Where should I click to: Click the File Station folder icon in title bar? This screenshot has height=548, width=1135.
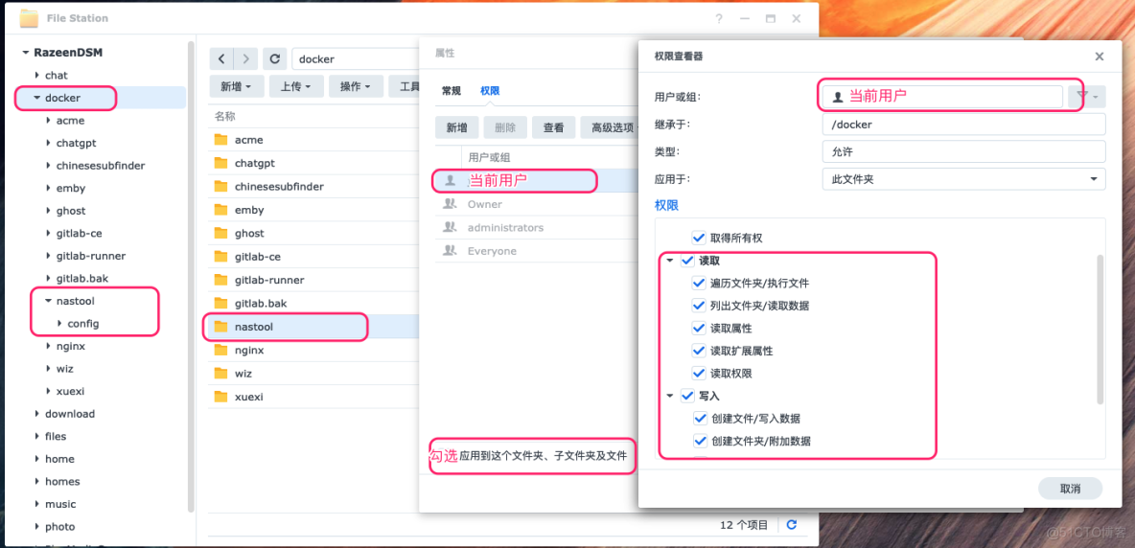(29, 18)
